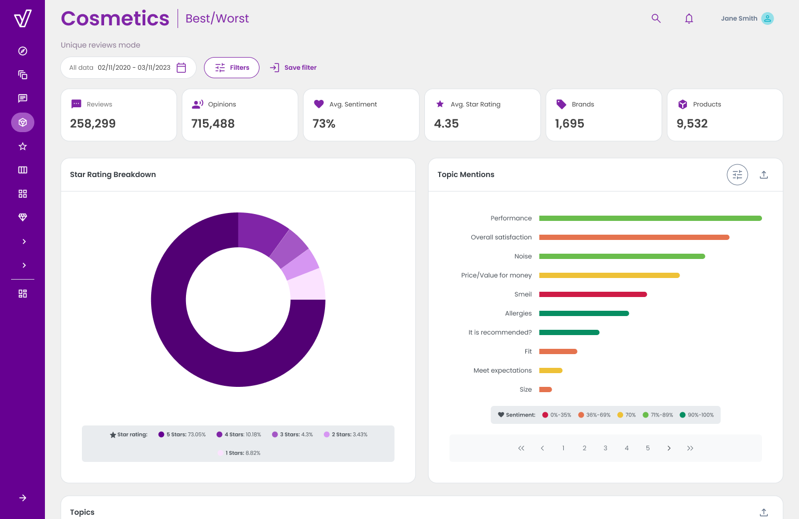Go to topics page 5
Screen dimensions: 799x519
click(648, 448)
